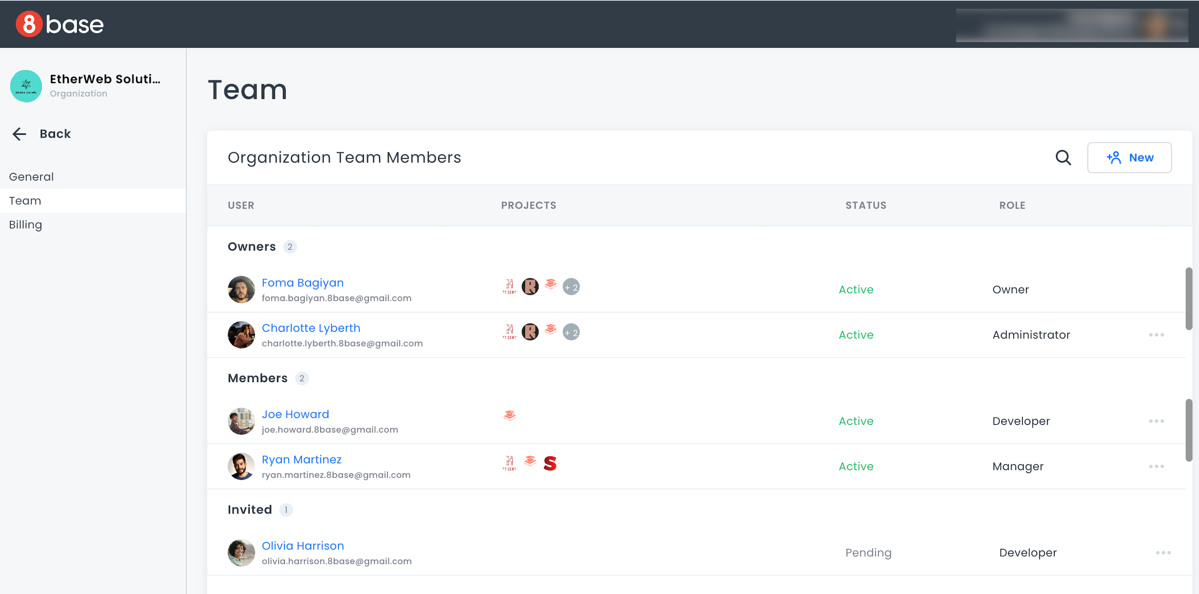Image resolution: width=1199 pixels, height=594 pixels.
Task: Click Foma Bagiyan's round R project icon
Action: coord(530,286)
